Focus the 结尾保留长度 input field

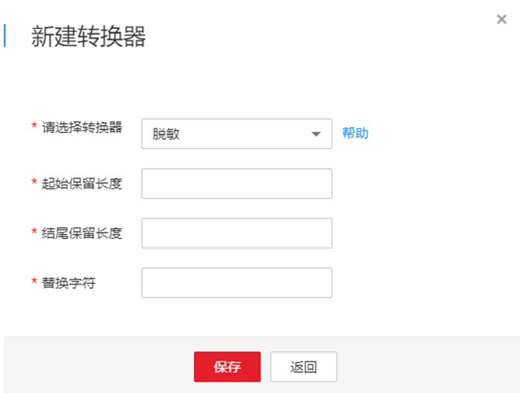(236, 233)
